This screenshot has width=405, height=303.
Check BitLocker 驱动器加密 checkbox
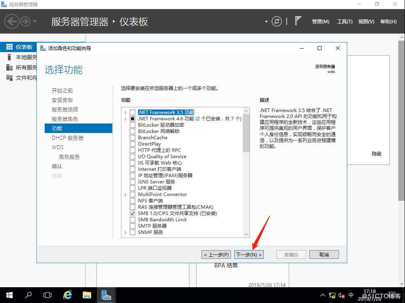point(132,125)
